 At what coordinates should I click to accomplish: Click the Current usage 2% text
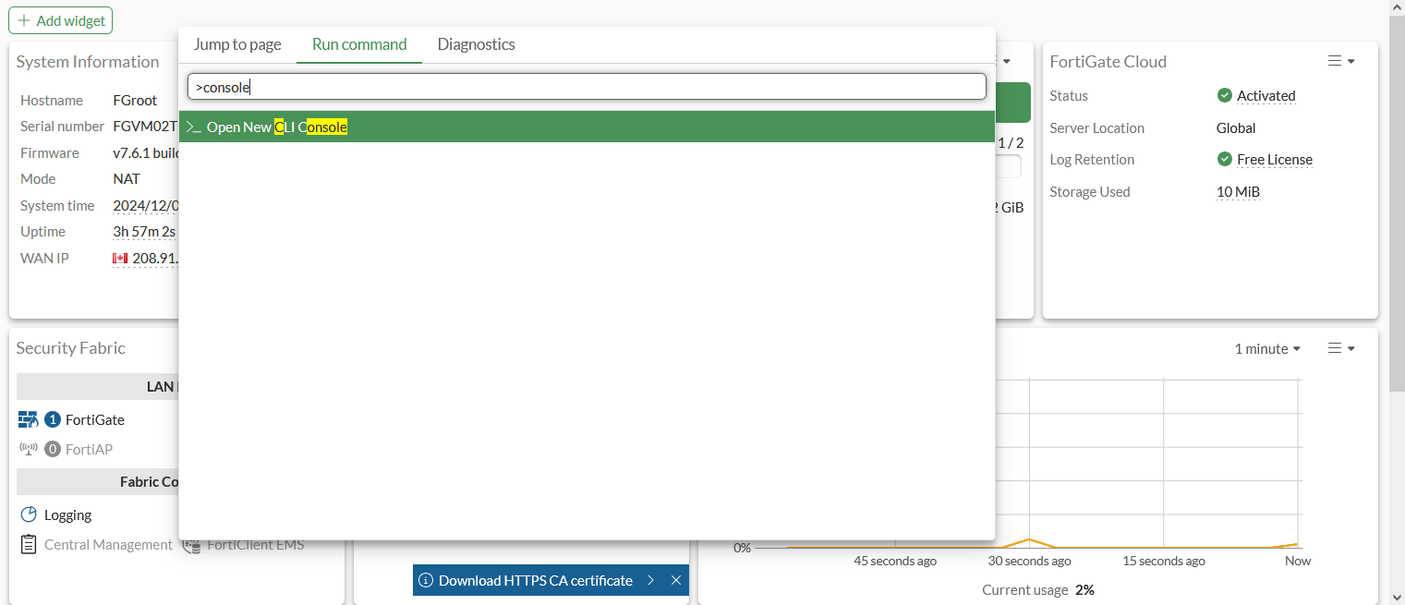(1038, 589)
